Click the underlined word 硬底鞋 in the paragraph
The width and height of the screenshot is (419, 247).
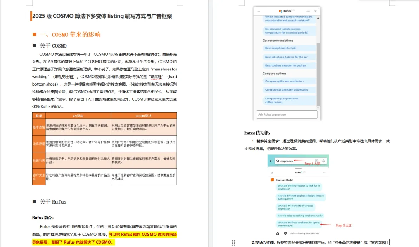point(156,77)
